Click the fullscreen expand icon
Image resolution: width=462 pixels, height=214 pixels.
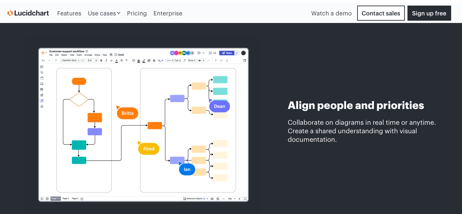[245, 199]
